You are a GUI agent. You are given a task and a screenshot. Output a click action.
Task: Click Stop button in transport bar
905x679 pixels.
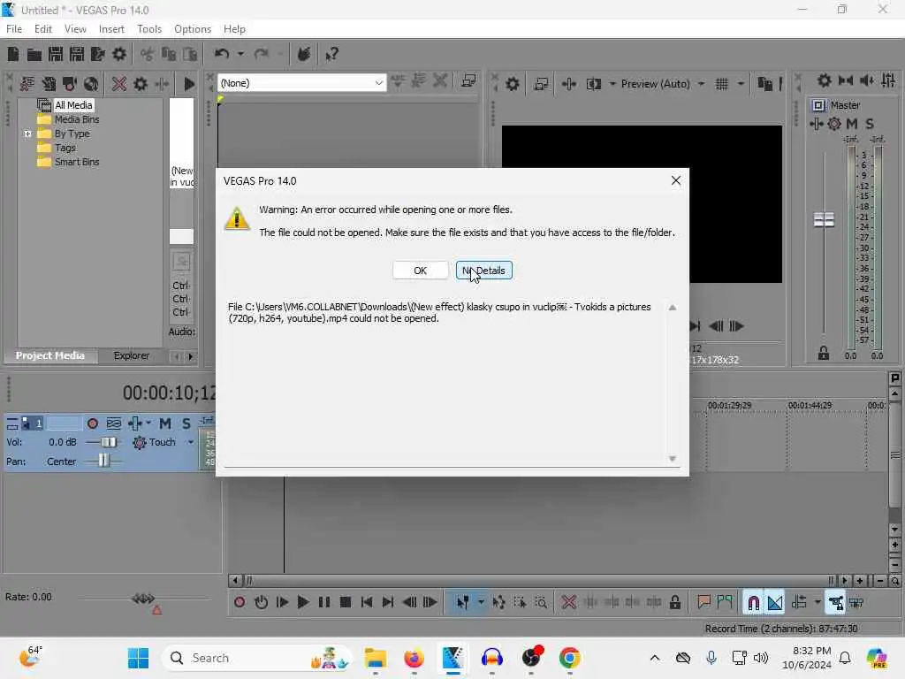tap(346, 602)
